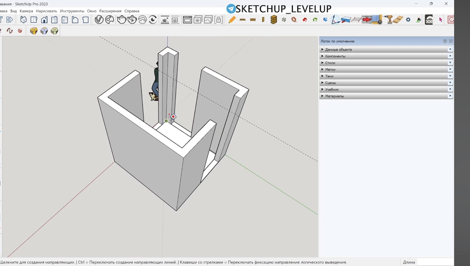Switch to the Left view
470x266 pixels.
click(75, 20)
